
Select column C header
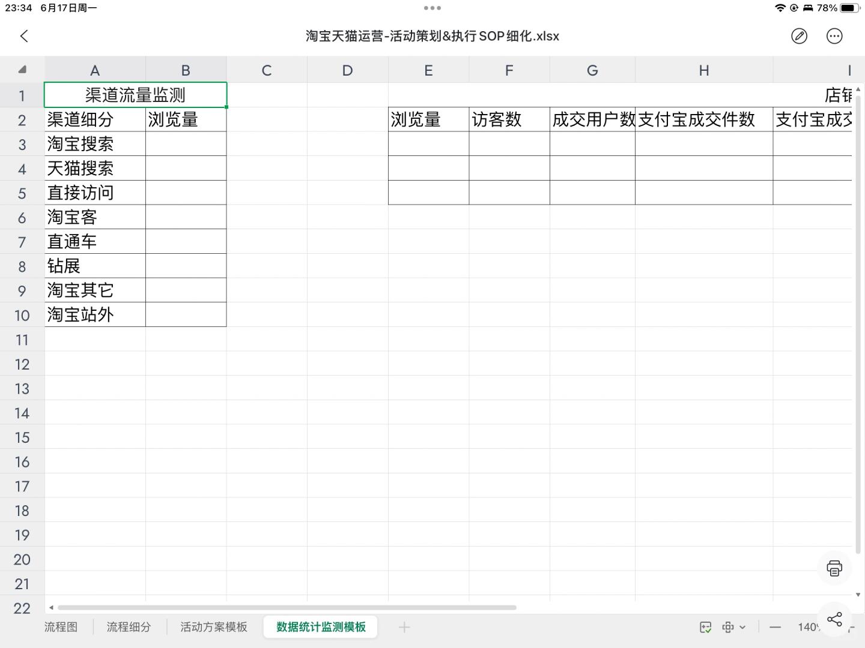[x=267, y=70]
